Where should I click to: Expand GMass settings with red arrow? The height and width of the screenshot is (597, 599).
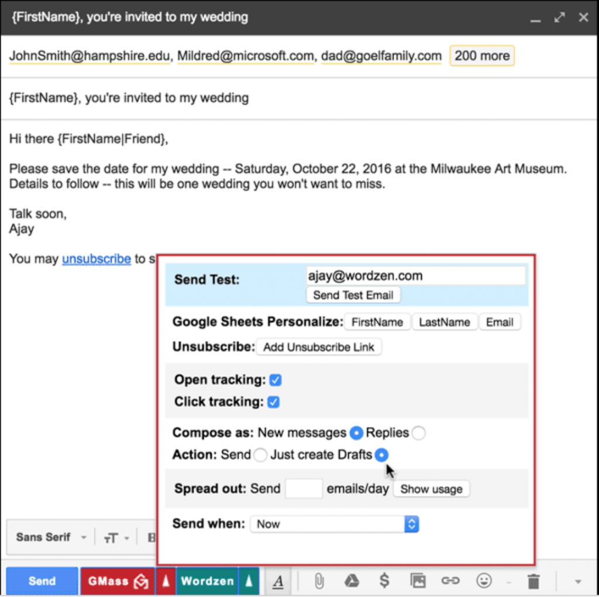click(x=166, y=581)
